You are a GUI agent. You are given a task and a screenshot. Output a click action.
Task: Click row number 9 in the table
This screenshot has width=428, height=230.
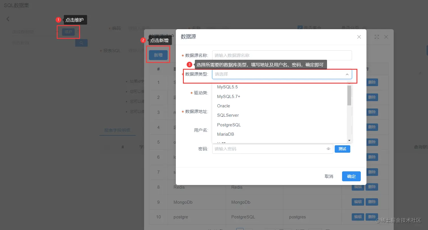point(159,202)
